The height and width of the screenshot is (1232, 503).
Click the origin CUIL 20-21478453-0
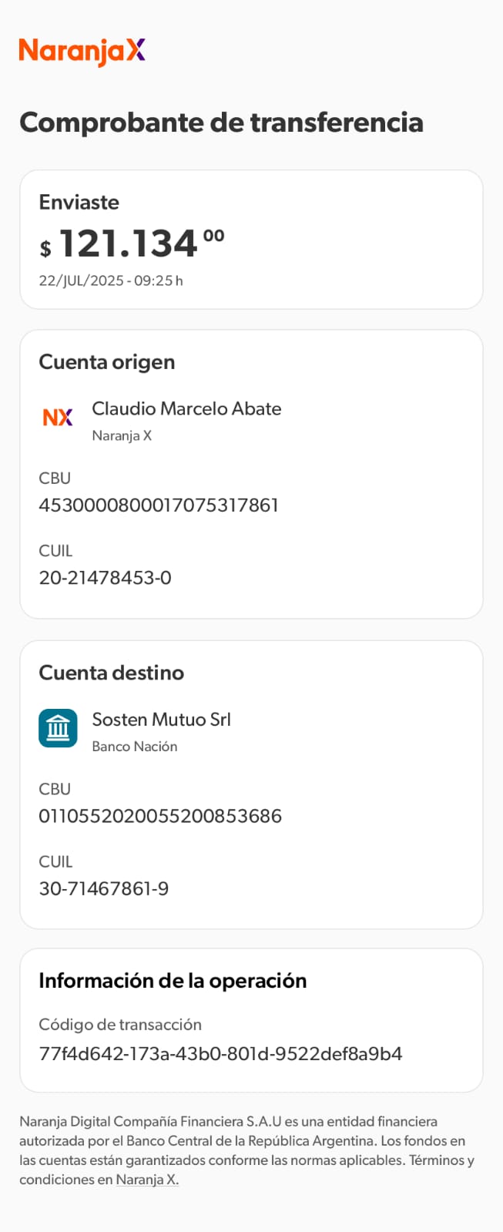pyautogui.click(x=105, y=578)
